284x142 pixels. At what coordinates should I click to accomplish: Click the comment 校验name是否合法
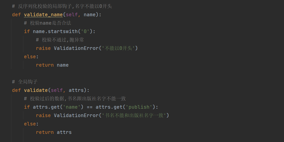(x=48, y=23)
